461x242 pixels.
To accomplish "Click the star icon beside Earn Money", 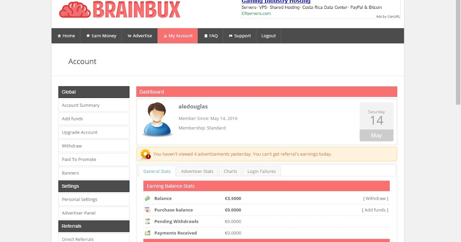I will pos(87,36).
